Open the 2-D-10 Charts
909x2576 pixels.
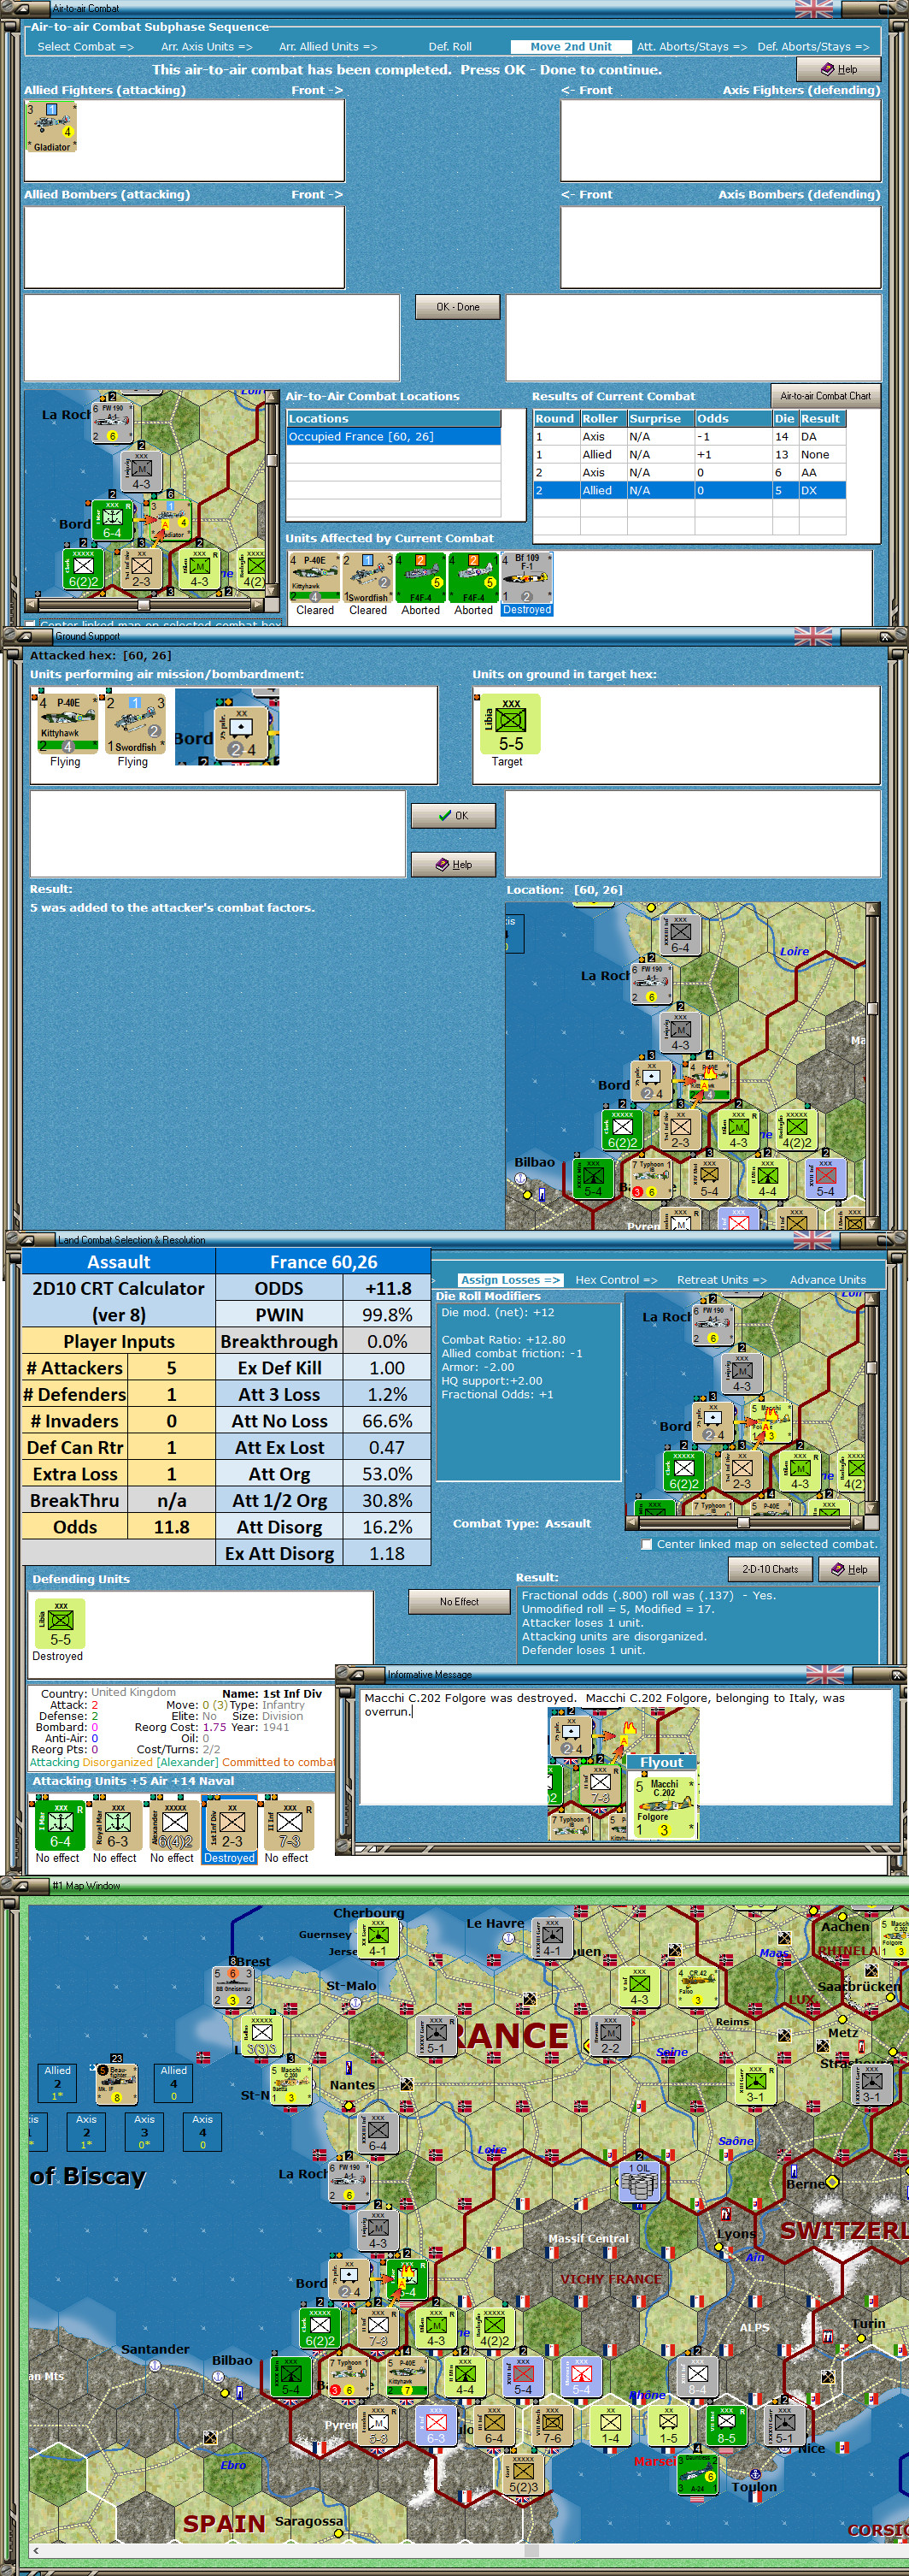tap(769, 1569)
